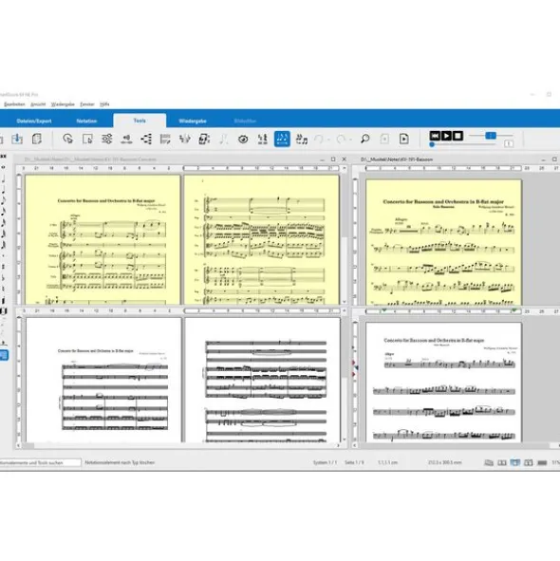Click the notes above bars icon beside eye
560x561 pixels.
coord(262,139)
